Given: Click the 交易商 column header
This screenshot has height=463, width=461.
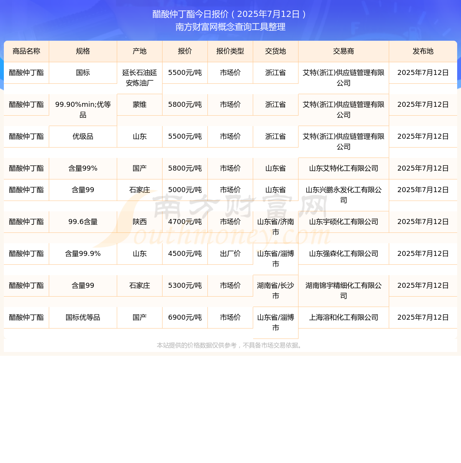Looking at the screenshot, I should [x=344, y=51].
